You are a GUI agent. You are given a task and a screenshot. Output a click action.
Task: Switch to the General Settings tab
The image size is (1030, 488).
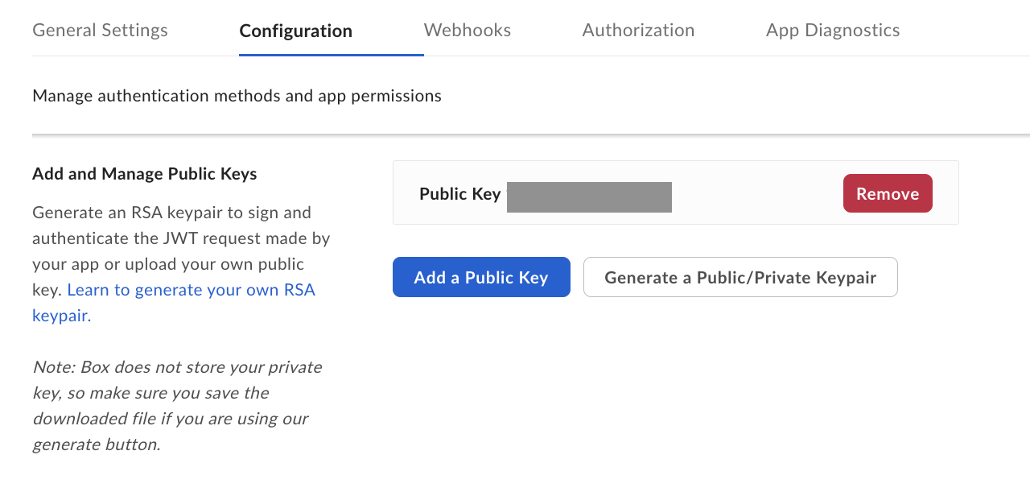click(100, 30)
